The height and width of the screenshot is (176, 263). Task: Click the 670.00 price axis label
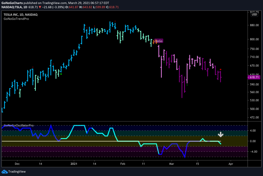tap(254, 66)
